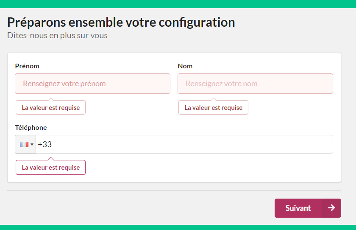Viewport: 356px width, 230px height.
Task: Click the Suivant button label
Action: (x=298, y=208)
